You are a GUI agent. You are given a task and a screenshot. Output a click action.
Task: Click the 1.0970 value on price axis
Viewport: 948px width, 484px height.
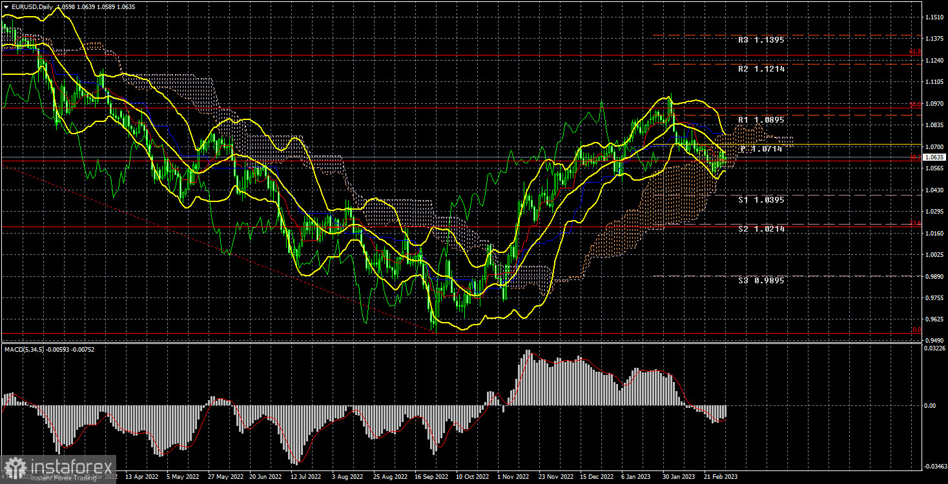pyautogui.click(x=934, y=103)
